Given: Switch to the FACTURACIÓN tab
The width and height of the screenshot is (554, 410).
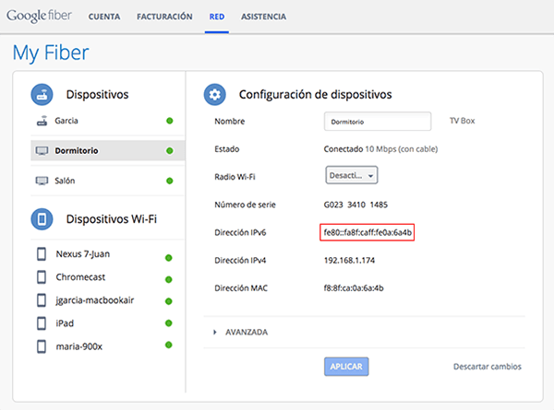Looking at the screenshot, I should click(163, 17).
